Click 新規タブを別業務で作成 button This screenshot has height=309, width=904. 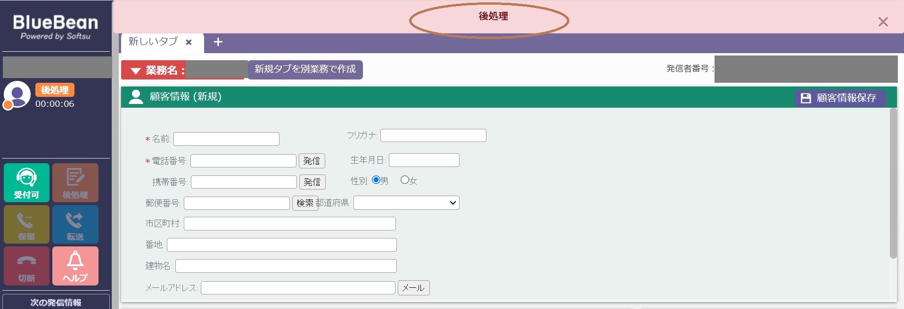[x=305, y=69]
